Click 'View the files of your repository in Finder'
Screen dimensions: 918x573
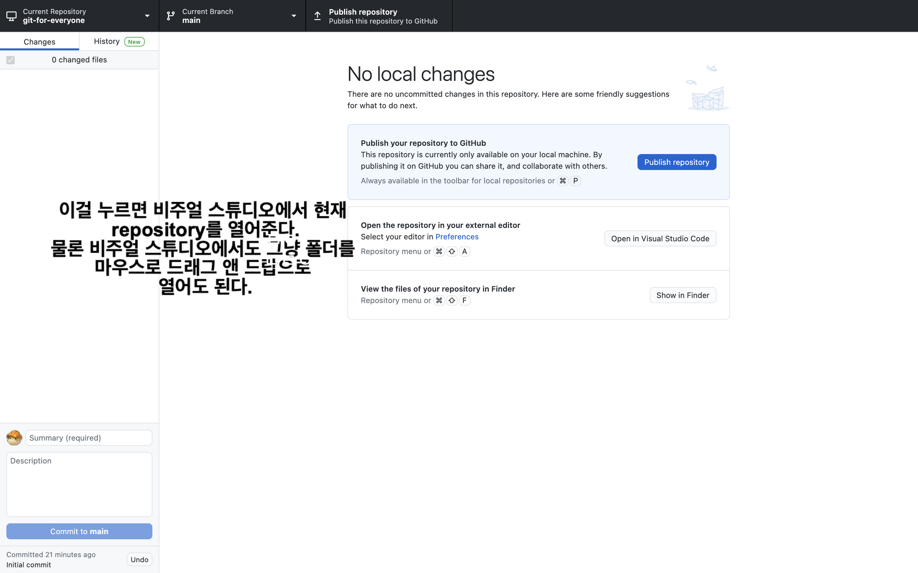pos(438,289)
